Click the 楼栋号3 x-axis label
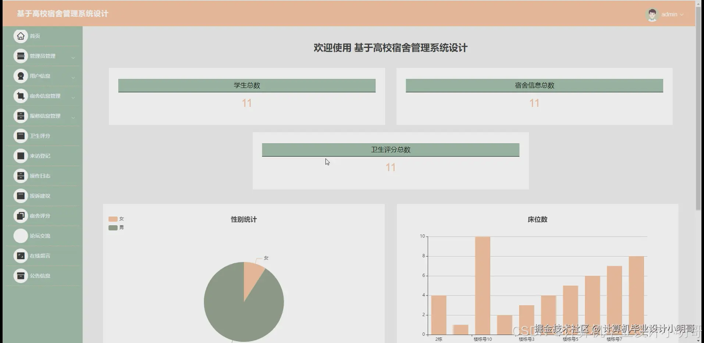Image resolution: width=704 pixels, height=343 pixels. (526, 339)
